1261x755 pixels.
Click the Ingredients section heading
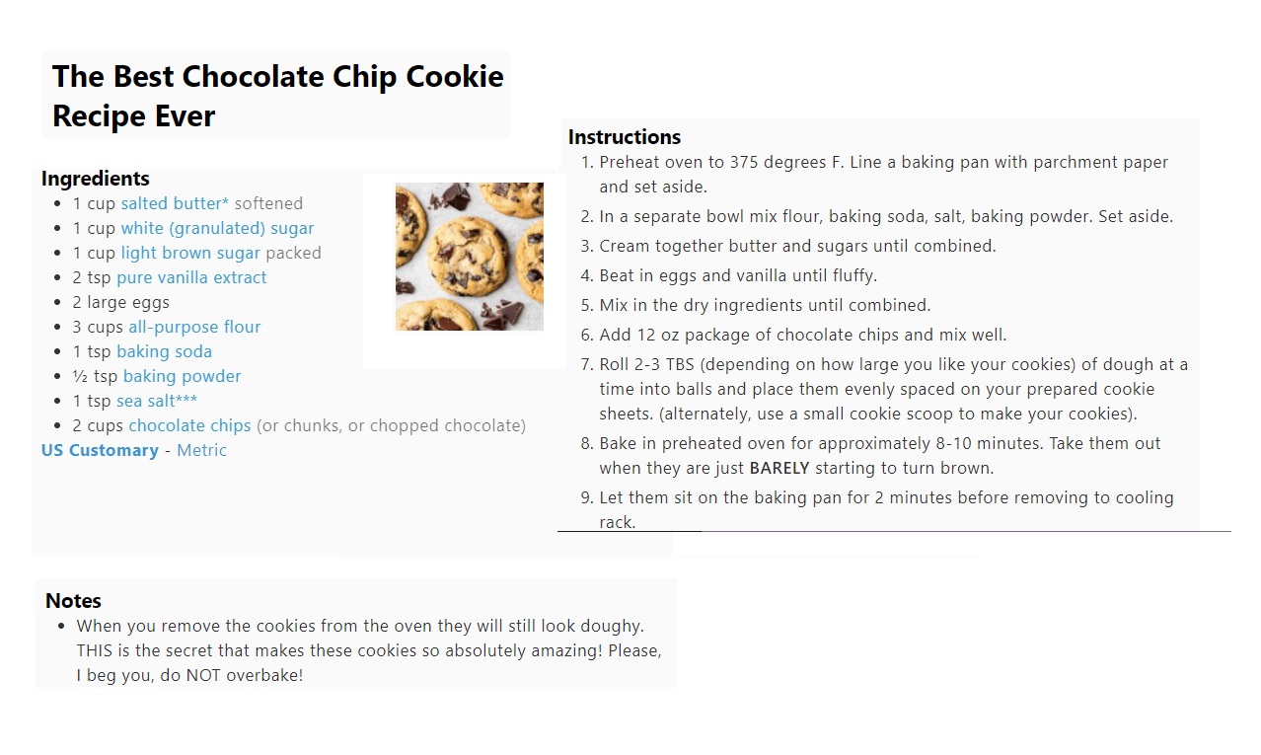96,179
